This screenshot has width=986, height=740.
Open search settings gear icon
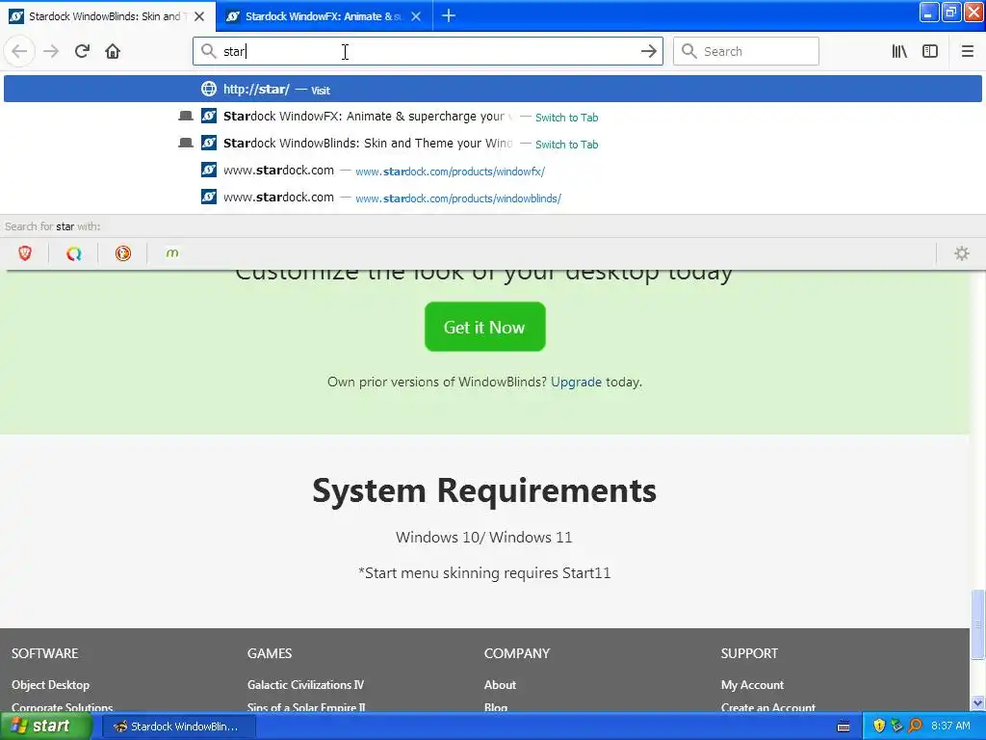[x=962, y=253]
